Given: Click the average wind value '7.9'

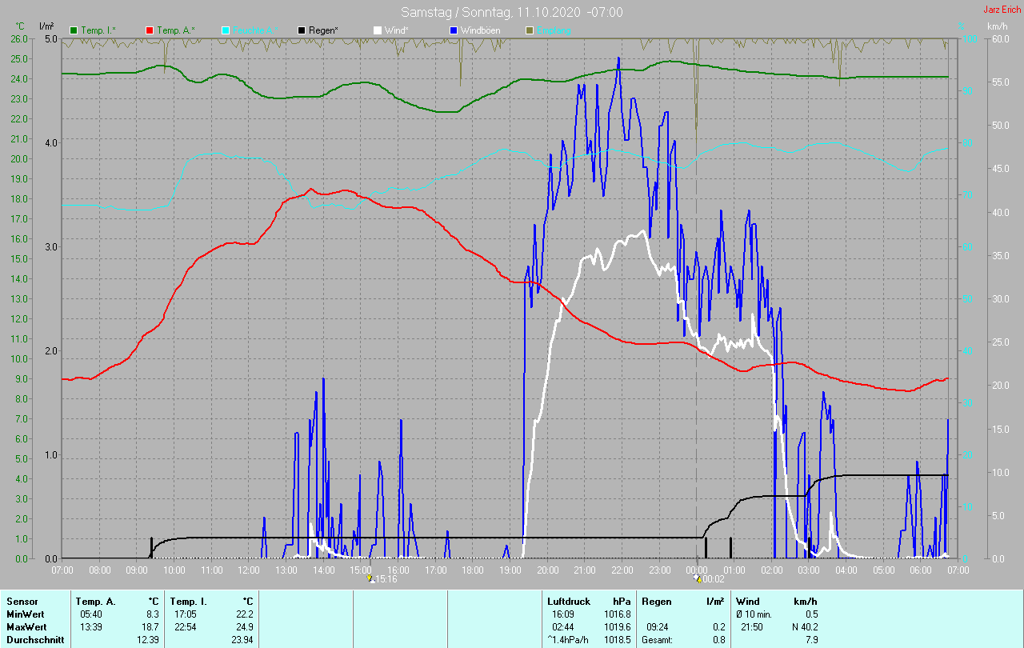Looking at the screenshot, I should [x=811, y=640].
